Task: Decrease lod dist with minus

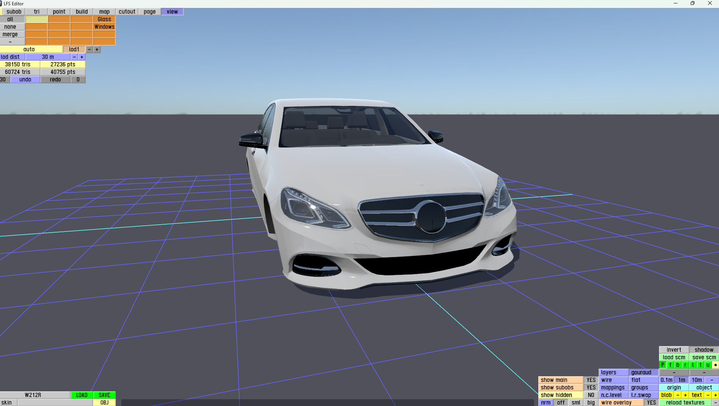Action: point(74,57)
